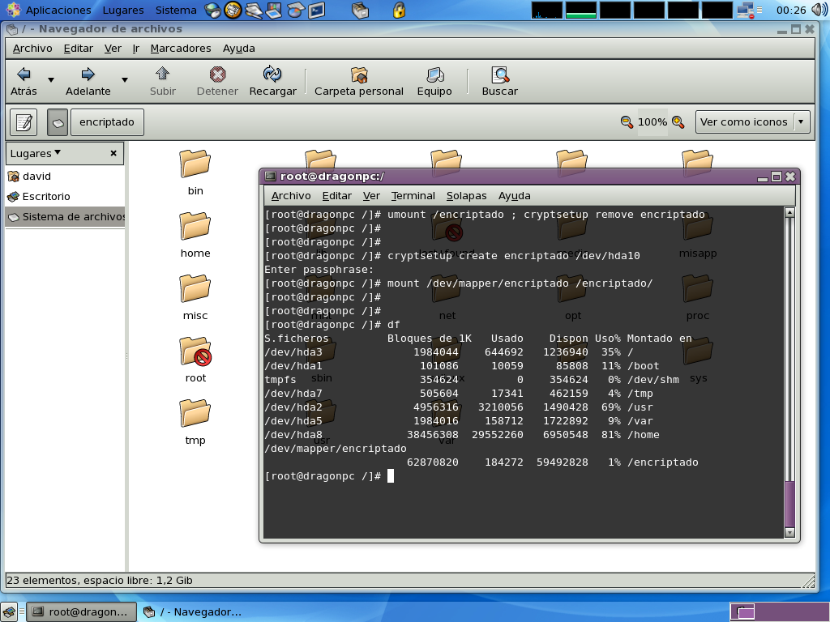Open the Marcadores menu
830x622 pixels.
(181, 48)
